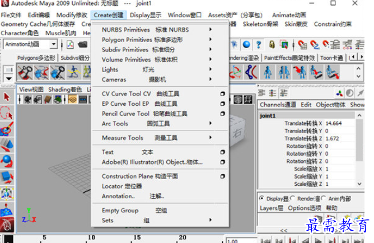Click the camera icon in viewport toolbar
This screenshot has height=243, width=374.
27,100
